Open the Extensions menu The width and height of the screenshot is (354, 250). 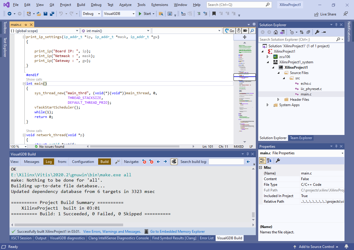click(160, 5)
